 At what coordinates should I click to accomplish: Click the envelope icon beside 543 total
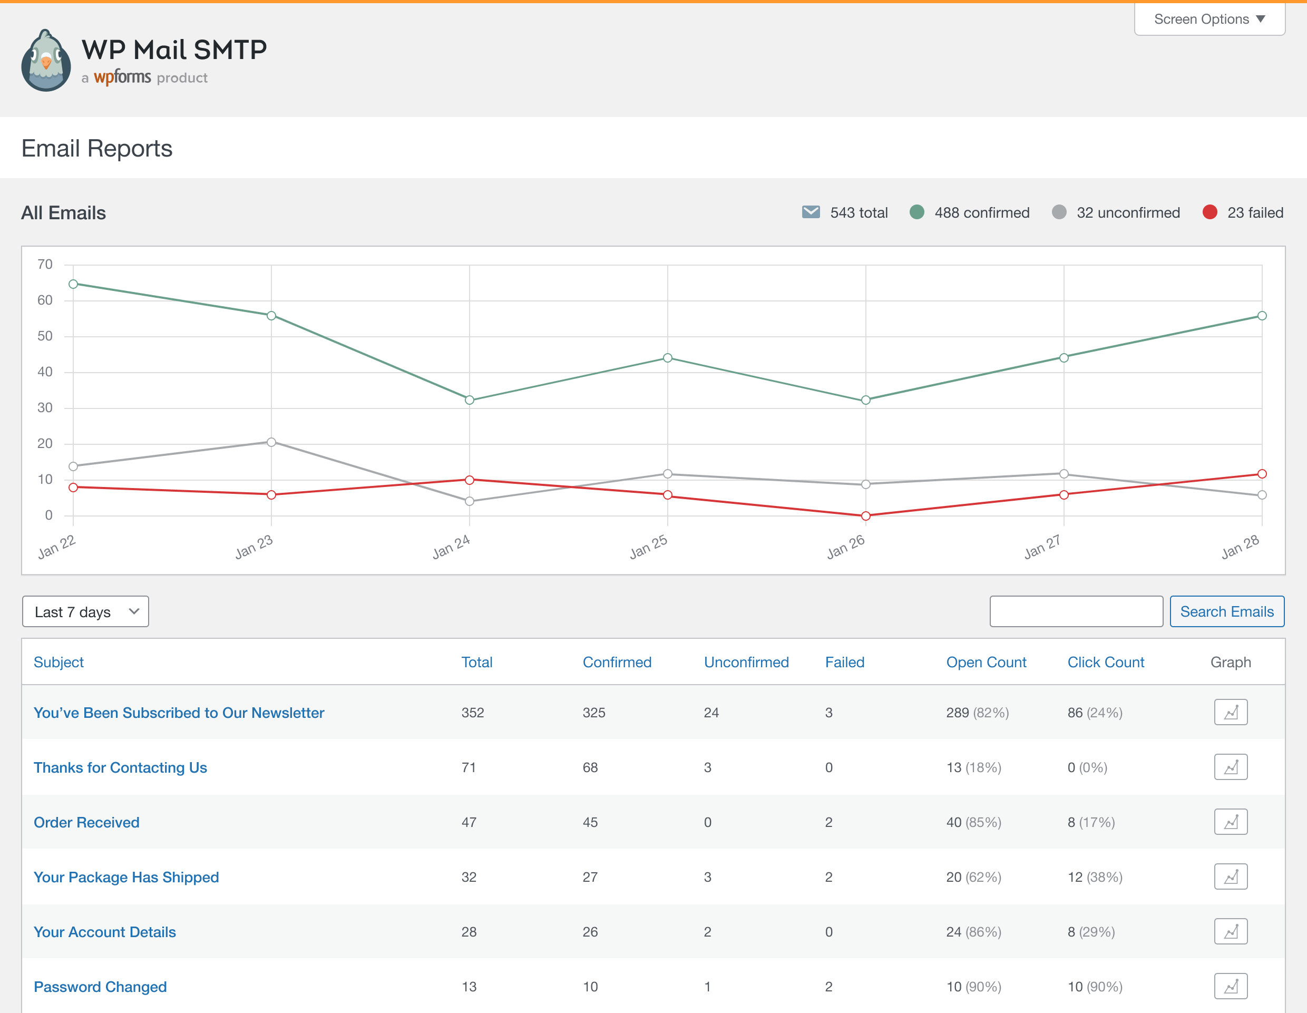pos(811,212)
